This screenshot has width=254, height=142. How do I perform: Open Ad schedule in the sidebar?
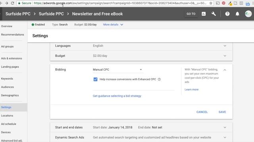(9, 124)
